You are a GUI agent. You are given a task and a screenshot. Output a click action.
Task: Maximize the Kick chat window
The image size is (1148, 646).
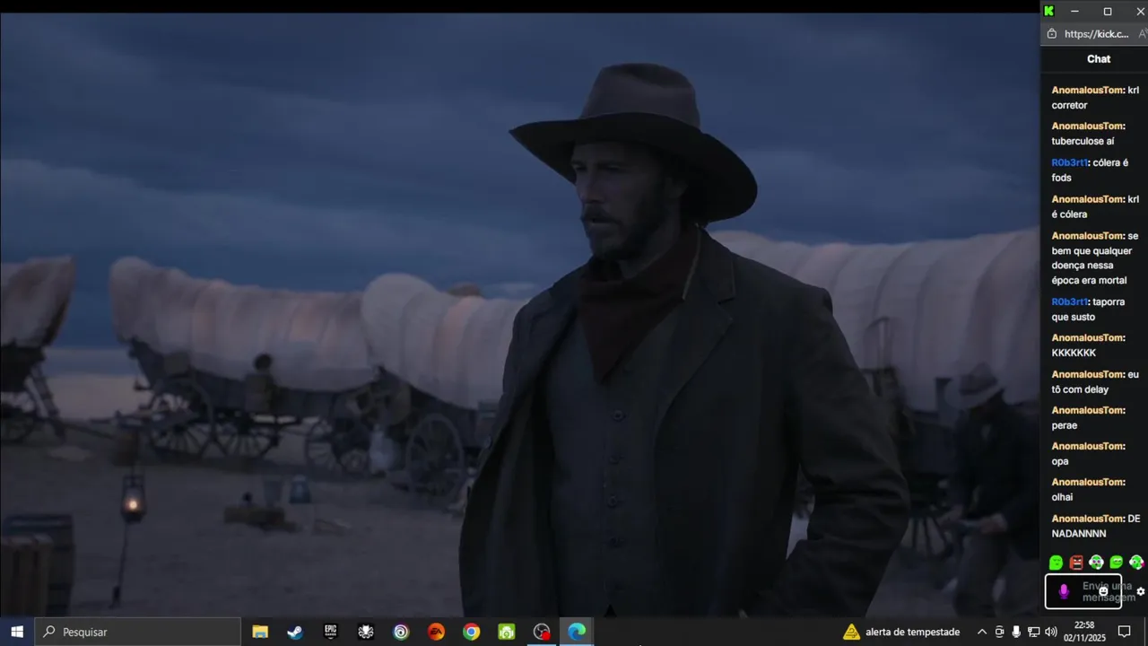tap(1108, 11)
